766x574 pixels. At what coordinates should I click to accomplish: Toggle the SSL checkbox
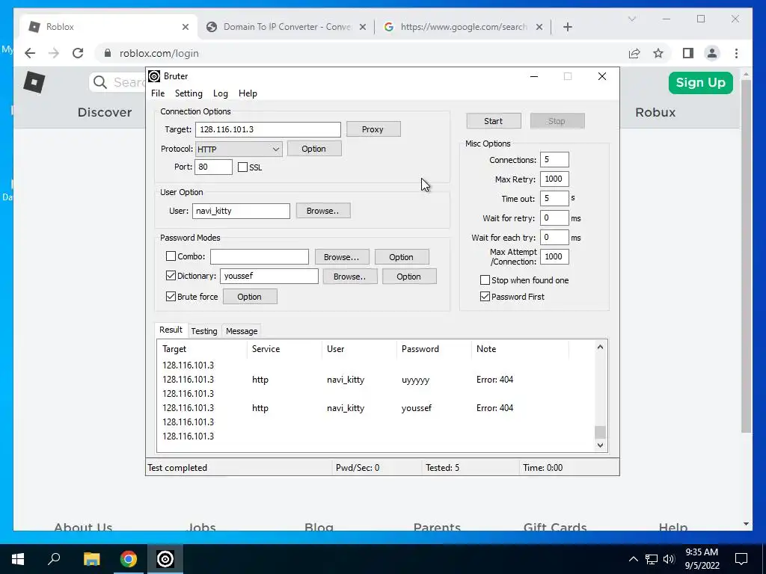[x=243, y=167]
